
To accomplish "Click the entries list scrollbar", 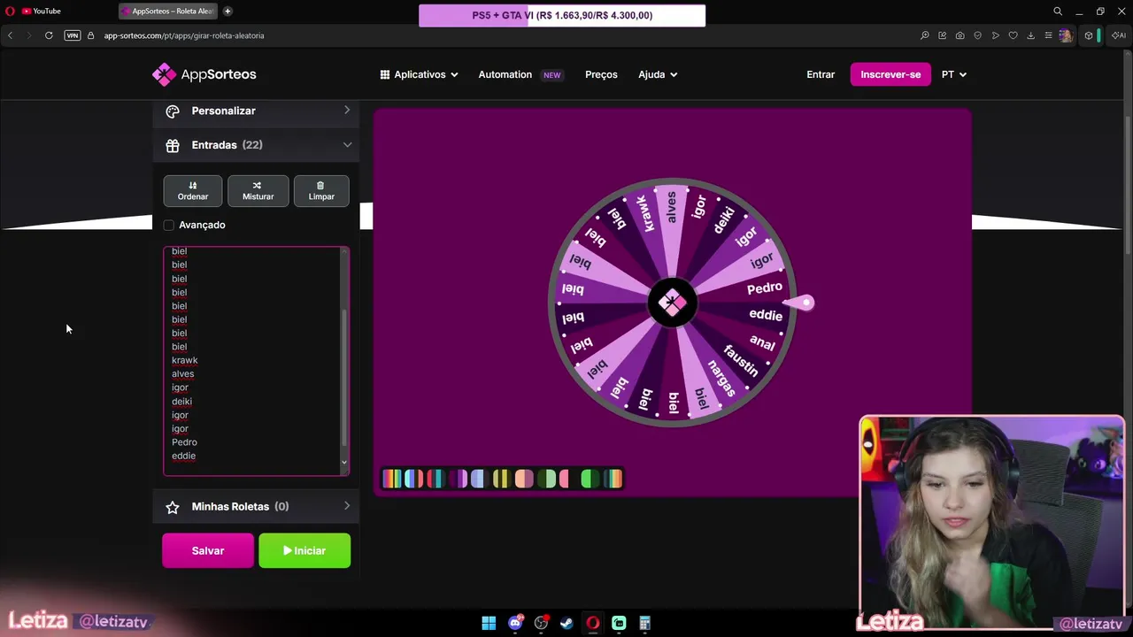I will click(344, 376).
